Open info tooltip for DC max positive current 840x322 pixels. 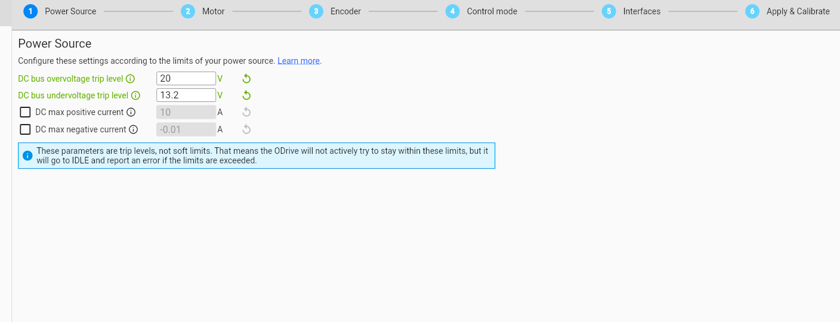tap(131, 112)
